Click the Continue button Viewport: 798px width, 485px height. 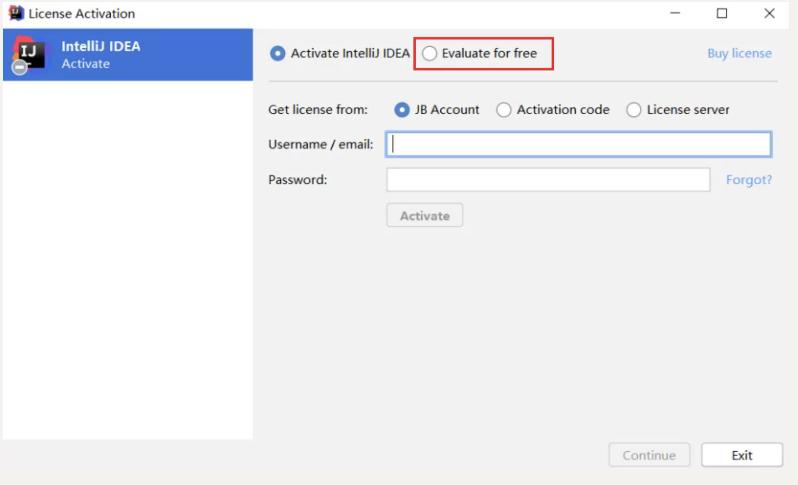pyautogui.click(x=649, y=455)
